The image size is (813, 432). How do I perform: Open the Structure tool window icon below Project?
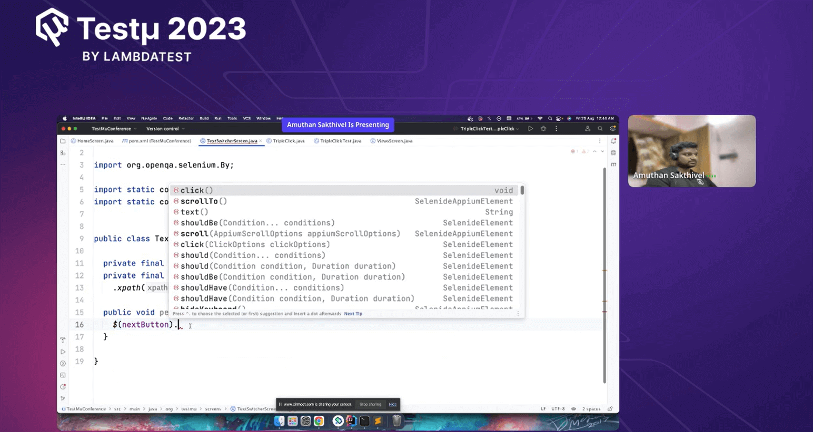(63, 153)
